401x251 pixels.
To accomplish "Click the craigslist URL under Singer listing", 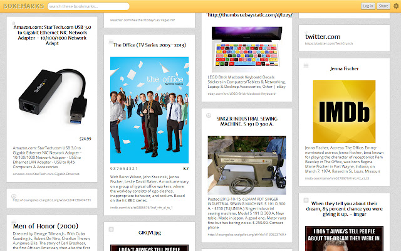I will click(247, 235).
